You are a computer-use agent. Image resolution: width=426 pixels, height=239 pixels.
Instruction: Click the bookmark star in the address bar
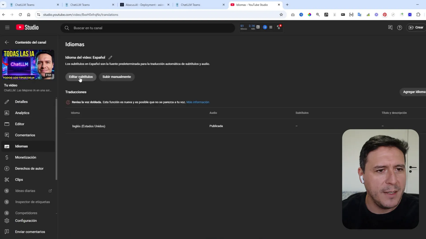tap(281, 15)
